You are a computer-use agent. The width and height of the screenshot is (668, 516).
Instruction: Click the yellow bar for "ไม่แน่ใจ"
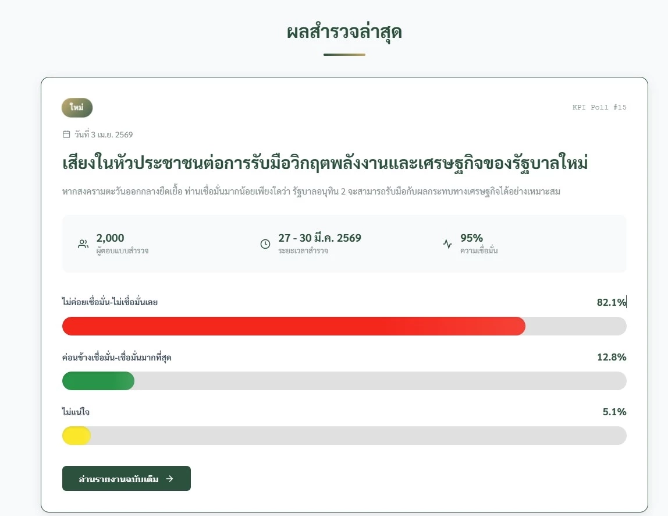coord(76,436)
